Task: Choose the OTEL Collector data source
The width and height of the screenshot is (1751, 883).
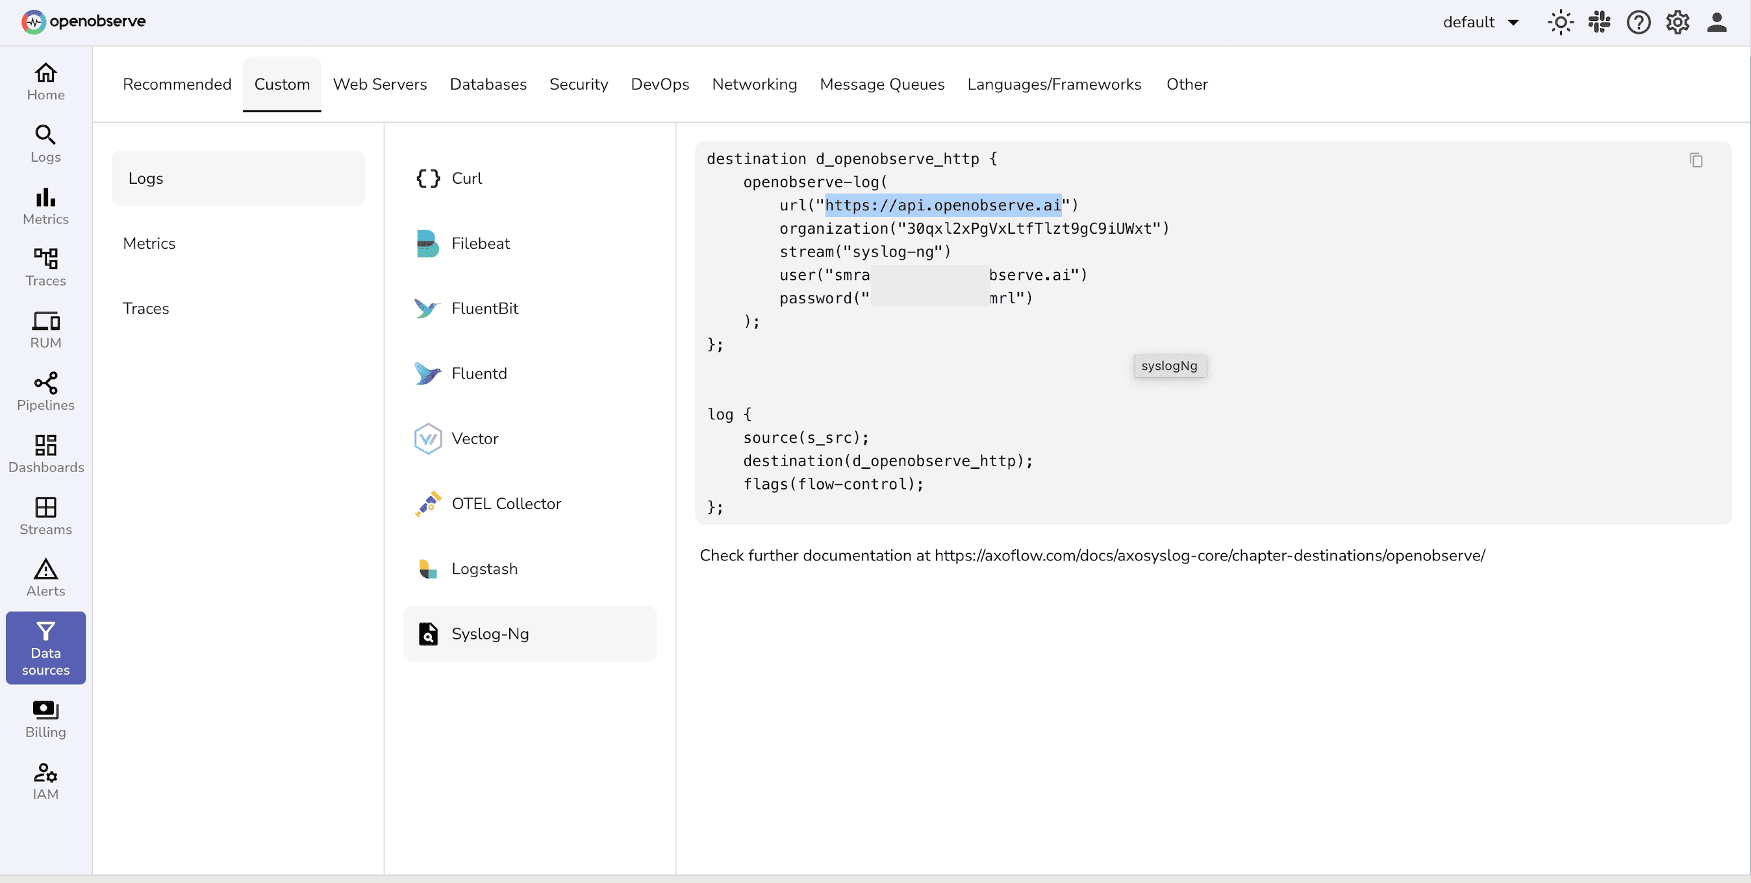Action: coord(529,504)
